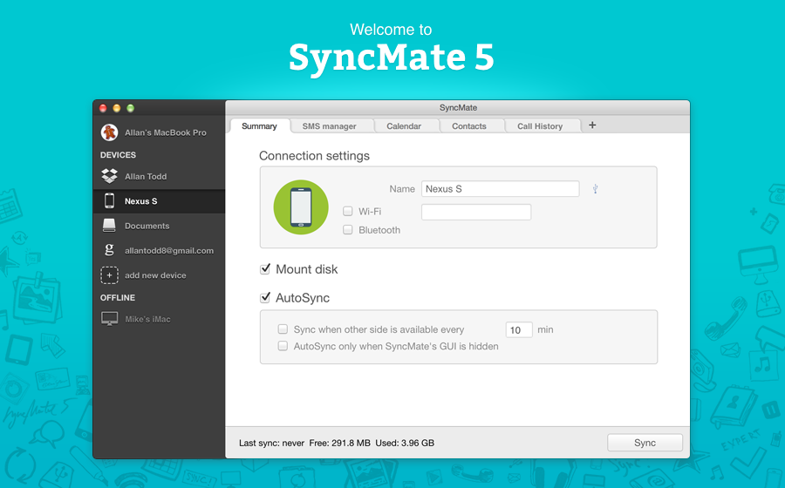Screen dimensions: 785x488
Task: Switch to the SMS manager tab
Action: [329, 126]
